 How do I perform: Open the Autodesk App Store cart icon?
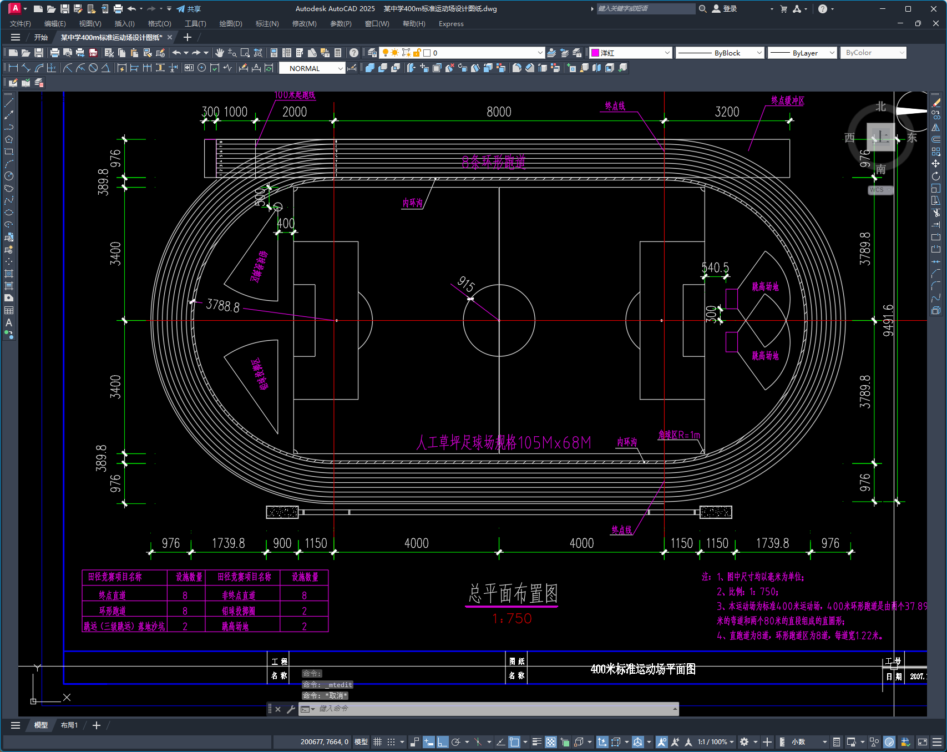pyautogui.click(x=784, y=9)
